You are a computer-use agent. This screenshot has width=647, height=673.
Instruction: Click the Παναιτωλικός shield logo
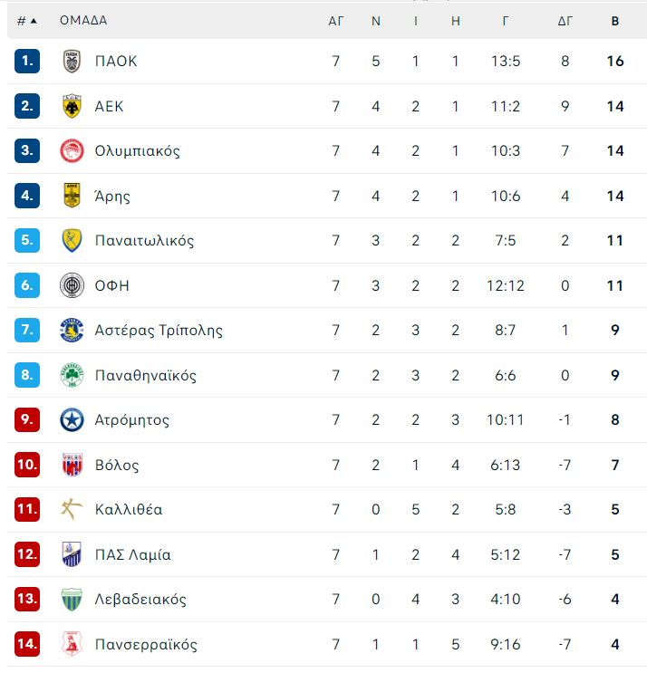coord(72,240)
